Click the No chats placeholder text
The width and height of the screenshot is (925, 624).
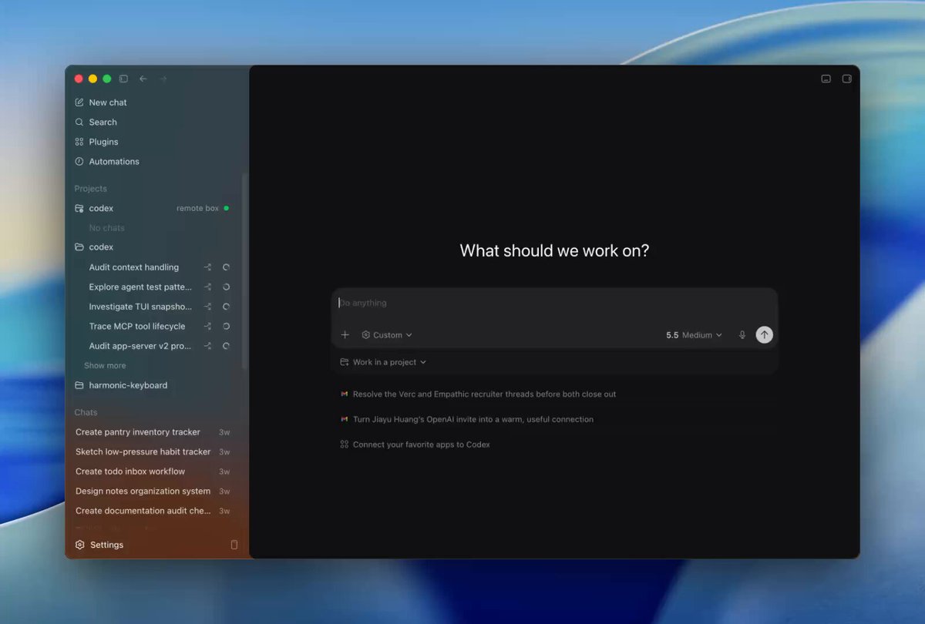click(106, 228)
